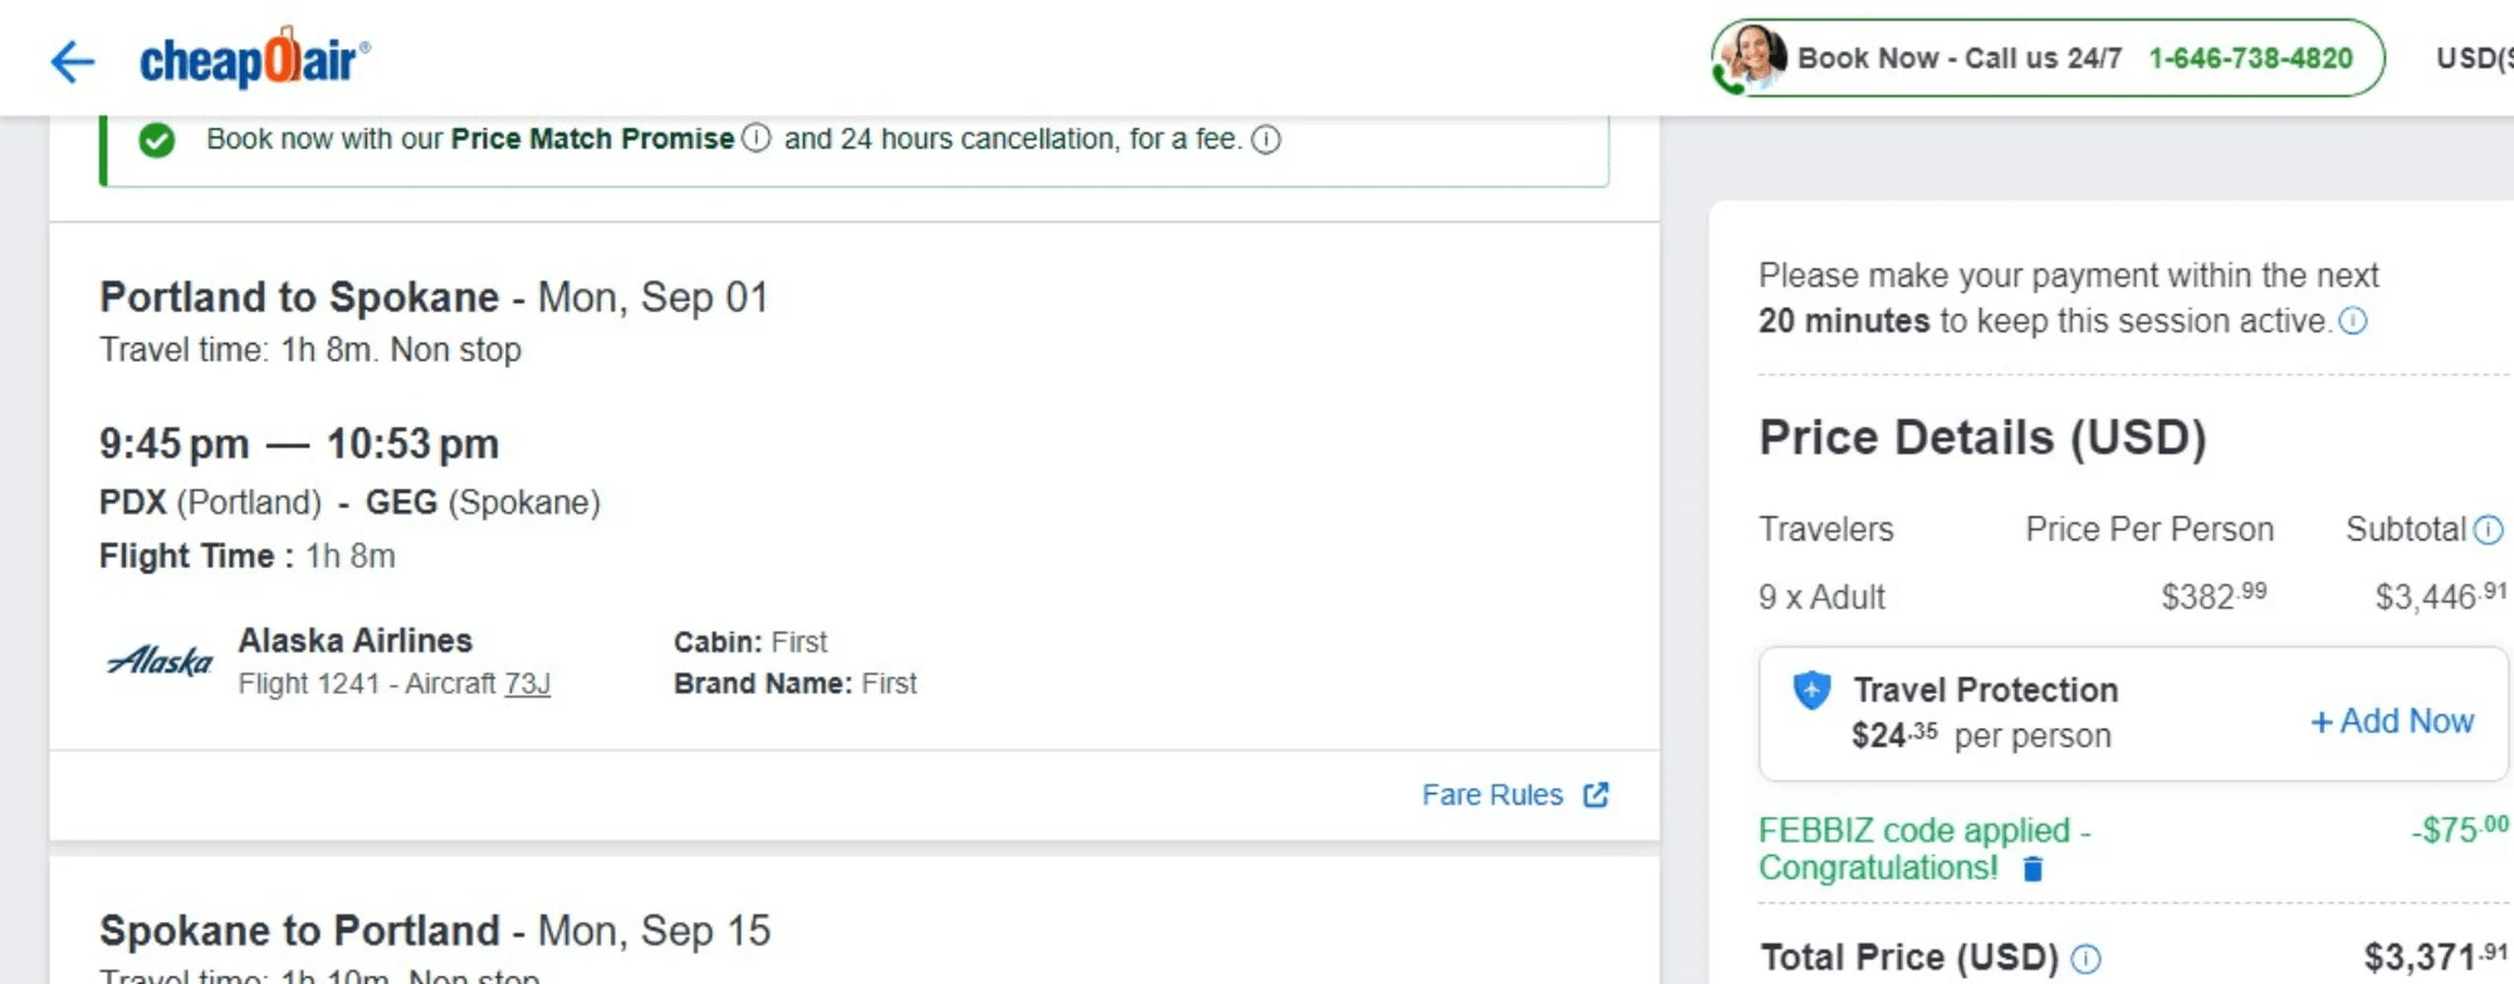Click the Subtotal info icon
This screenshot has height=984, width=2514.
coord(2488,529)
